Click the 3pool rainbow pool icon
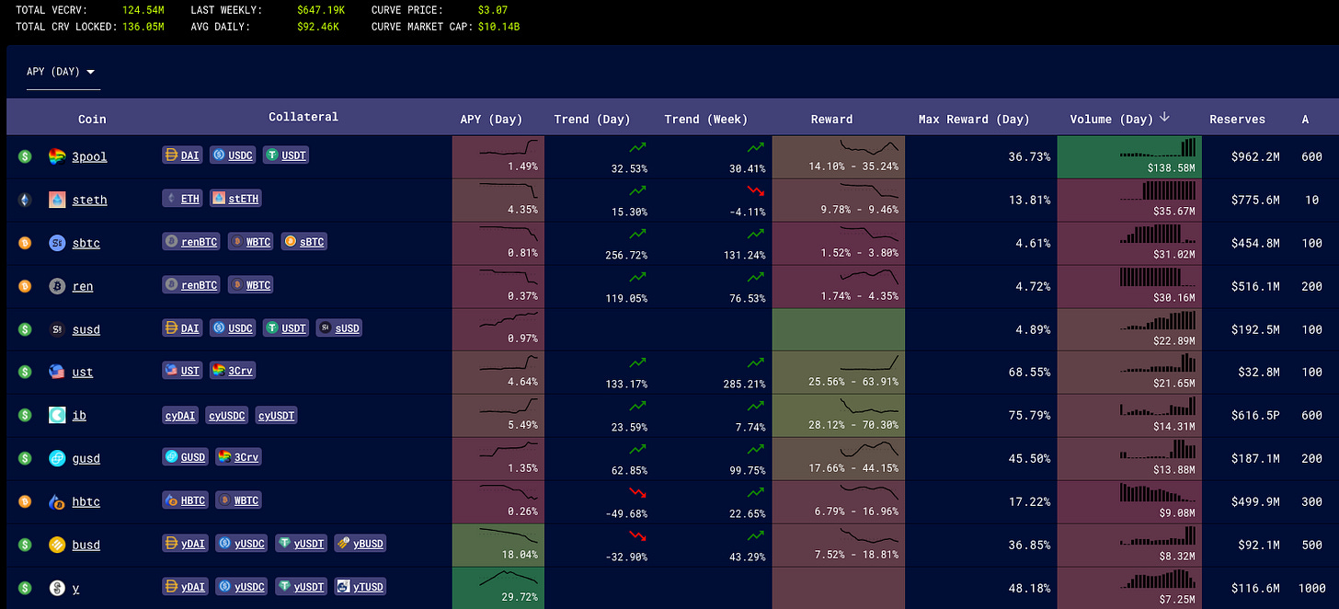Screen dimensions: 1339x609 (57, 156)
